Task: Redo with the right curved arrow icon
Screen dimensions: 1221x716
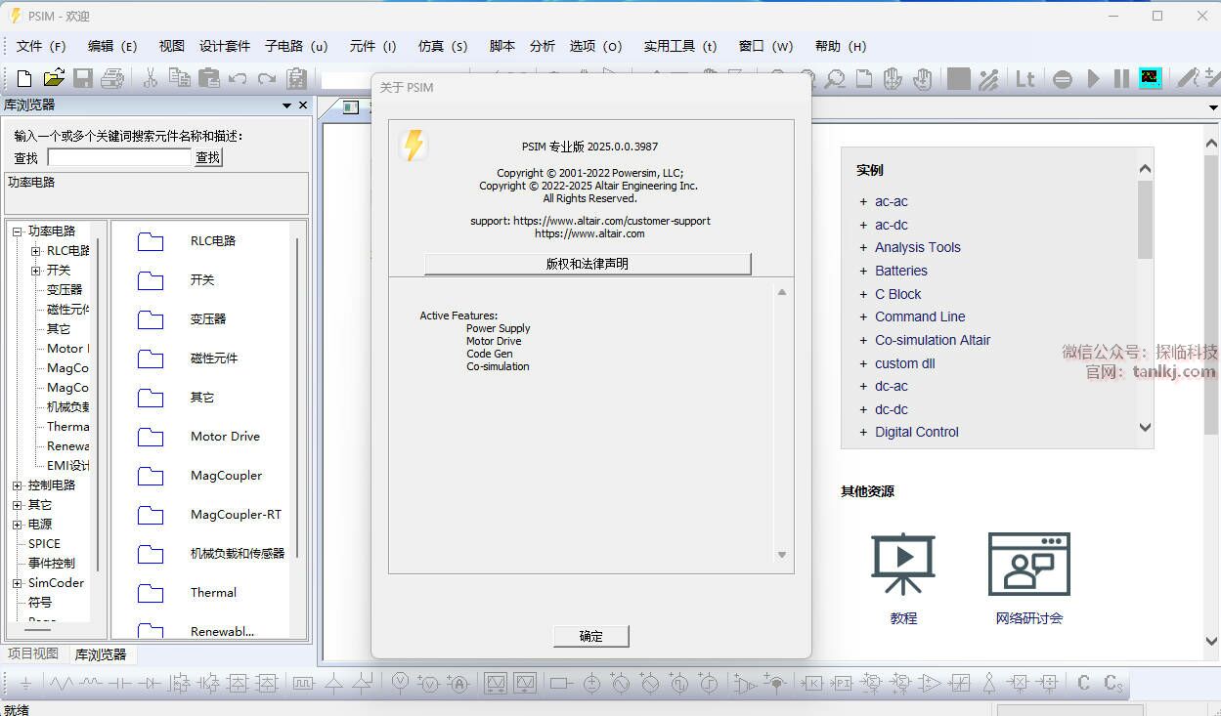Action: (x=267, y=79)
